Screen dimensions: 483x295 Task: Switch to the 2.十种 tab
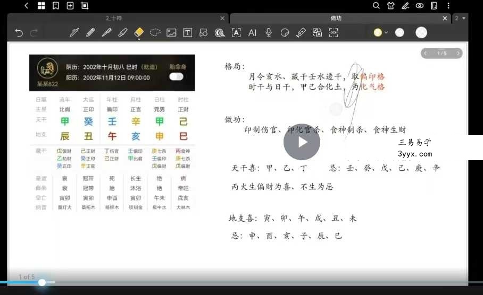tap(114, 19)
